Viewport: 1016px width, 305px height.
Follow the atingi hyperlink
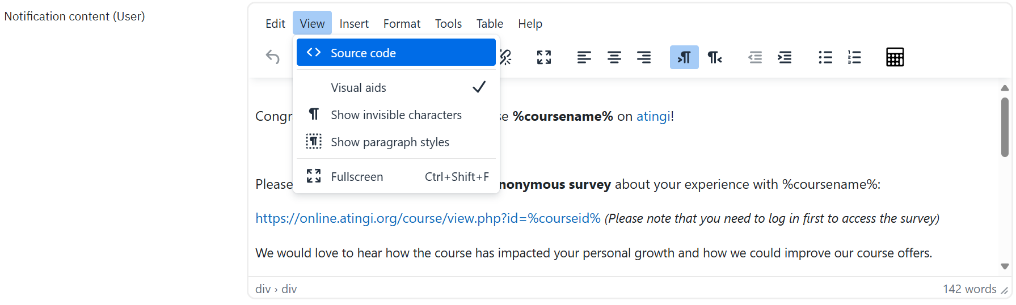pyautogui.click(x=654, y=116)
